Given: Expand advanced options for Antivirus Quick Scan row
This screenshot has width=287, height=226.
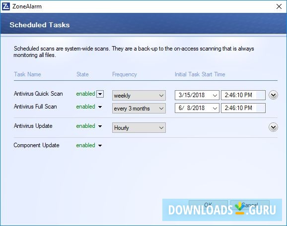Looking at the screenshot, I should pyautogui.click(x=273, y=95).
